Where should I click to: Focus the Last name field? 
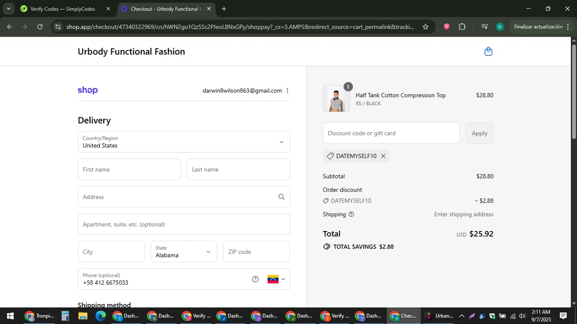[x=238, y=169]
